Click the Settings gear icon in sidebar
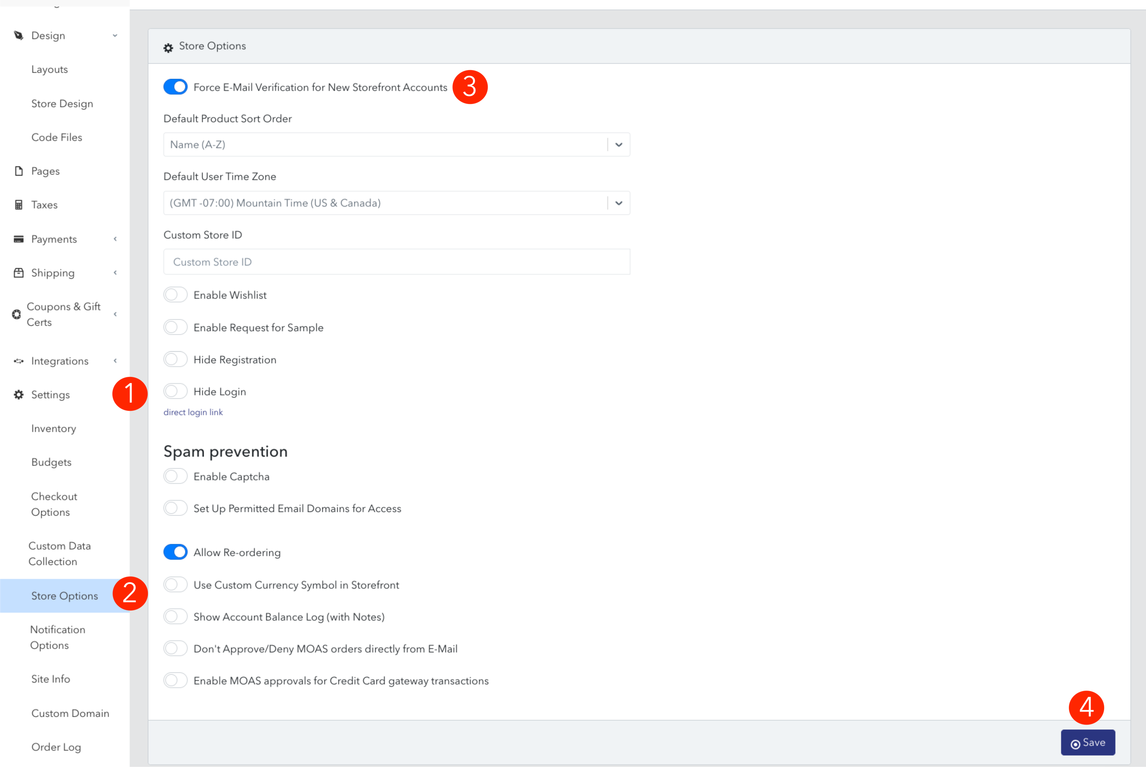Viewport: 1146px width, 767px height. click(x=18, y=394)
